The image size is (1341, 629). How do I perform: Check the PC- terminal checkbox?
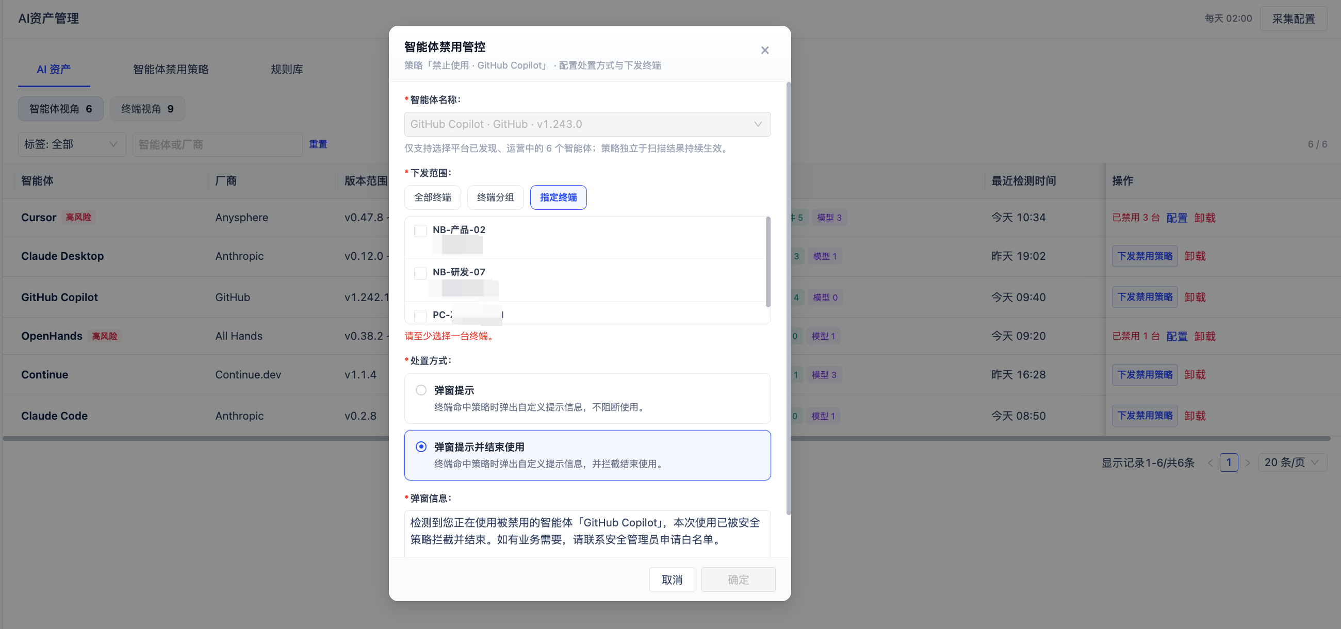(420, 316)
